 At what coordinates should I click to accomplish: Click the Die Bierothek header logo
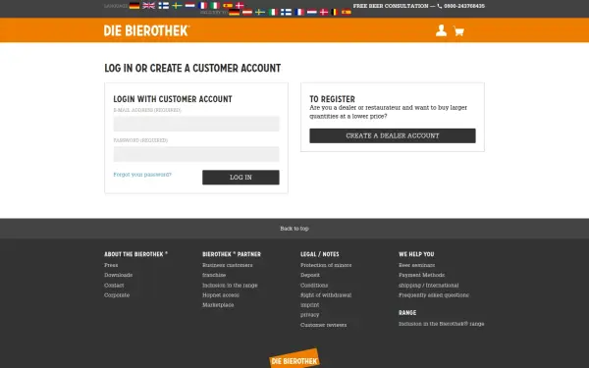[146, 30]
